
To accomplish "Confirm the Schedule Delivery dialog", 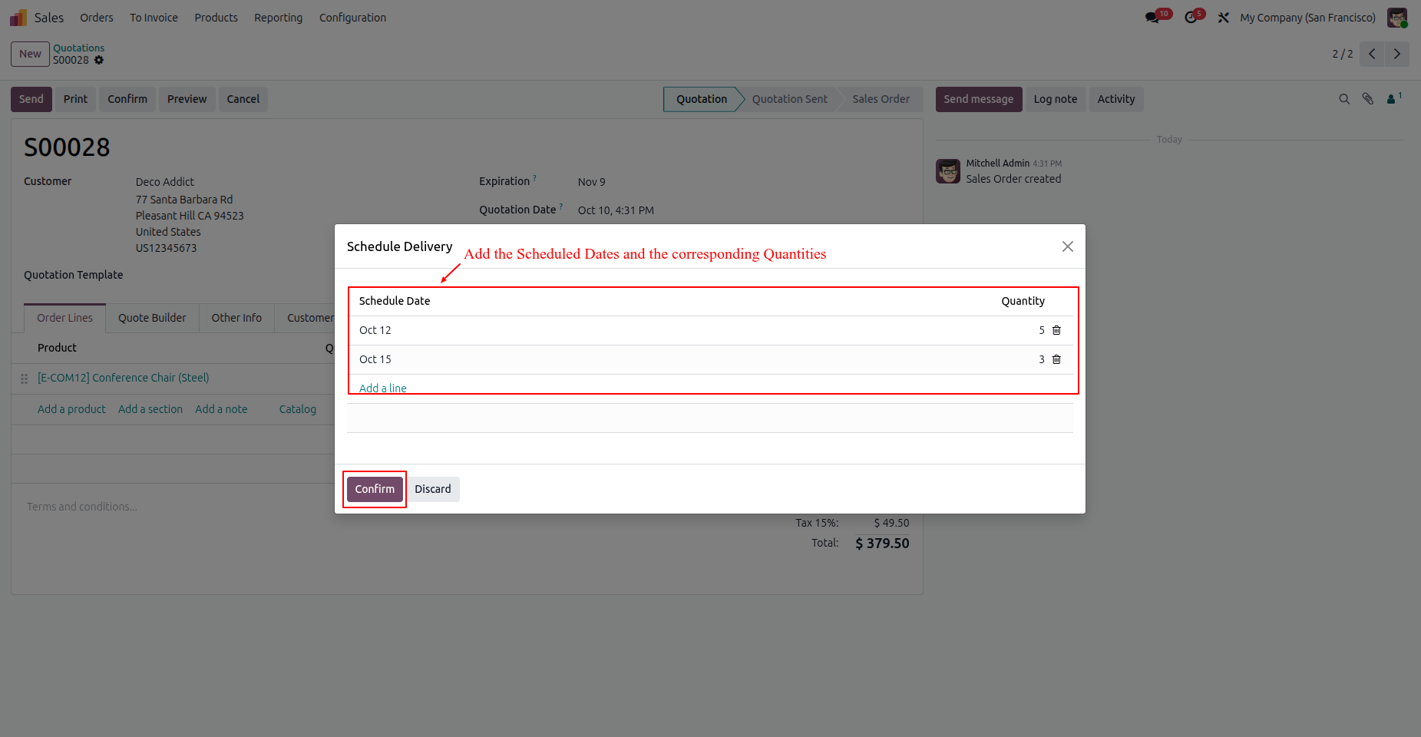I will [375, 489].
